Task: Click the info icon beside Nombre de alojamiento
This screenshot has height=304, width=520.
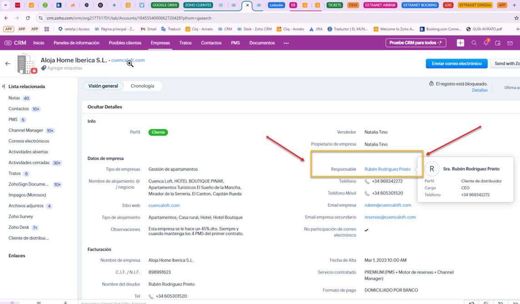Action: tap(138, 181)
